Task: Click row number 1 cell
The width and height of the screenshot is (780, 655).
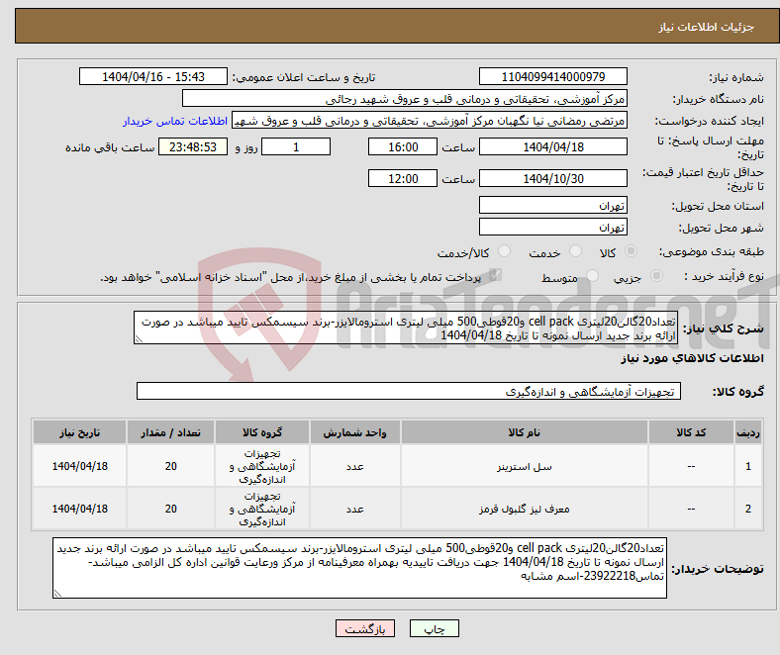Action: (x=748, y=466)
